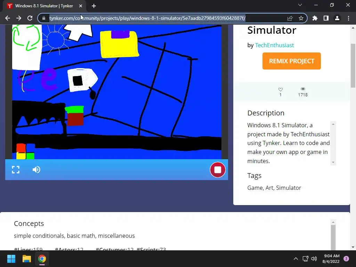Reload the page with the refresh icon

[30, 18]
